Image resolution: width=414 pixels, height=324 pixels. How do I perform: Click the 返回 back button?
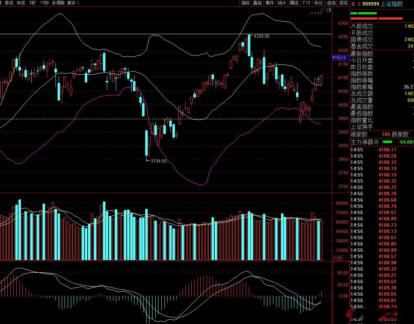tap(343, 3)
